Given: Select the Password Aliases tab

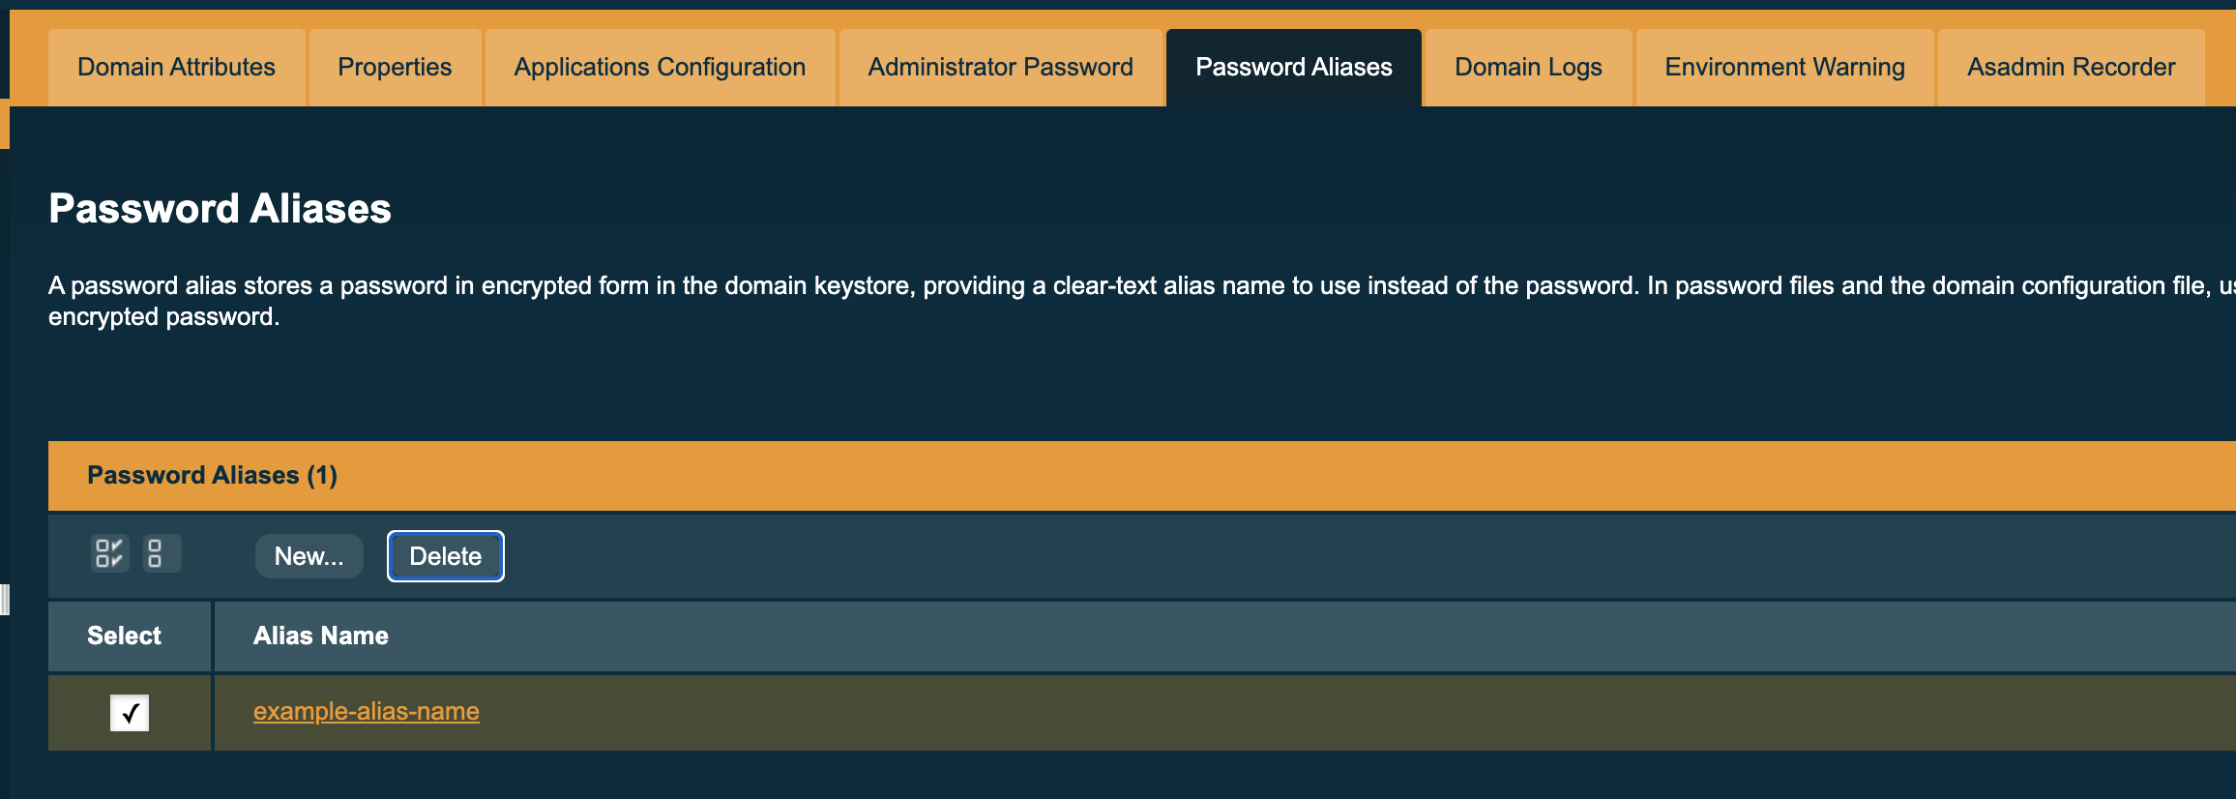Looking at the screenshot, I should [1293, 67].
